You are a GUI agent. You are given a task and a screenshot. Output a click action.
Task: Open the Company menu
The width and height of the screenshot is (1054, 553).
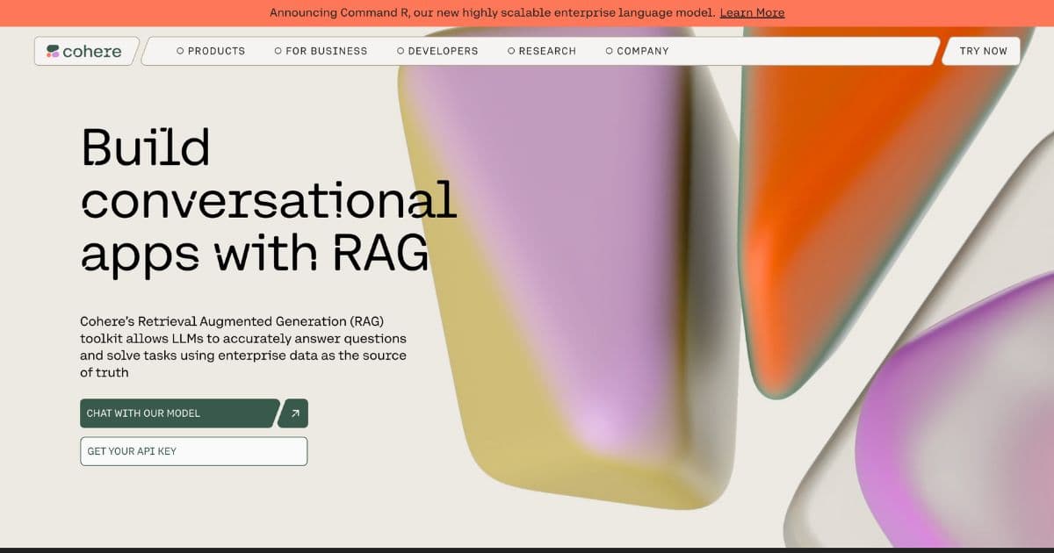click(637, 51)
